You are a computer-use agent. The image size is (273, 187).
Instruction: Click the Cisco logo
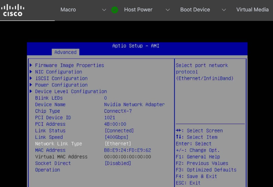coord(13,10)
